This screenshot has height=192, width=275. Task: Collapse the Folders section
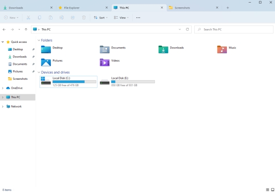[39, 40]
